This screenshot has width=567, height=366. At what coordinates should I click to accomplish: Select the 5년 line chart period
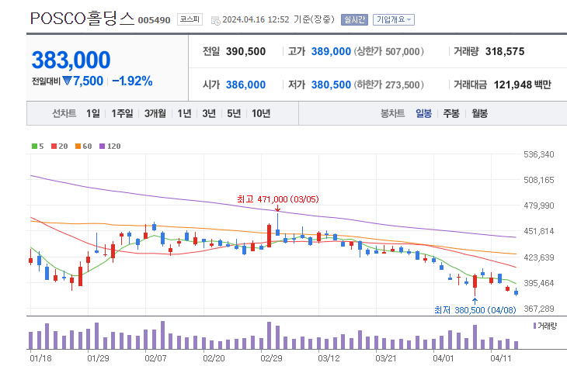(234, 114)
